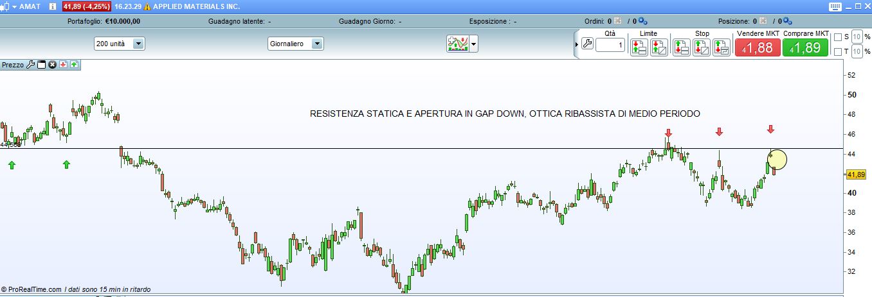Image resolution: width=872 pixels, height=297 pixels.
Task: Click the Comprare MKT 41,89 button
Action: [x=805, y=47]
